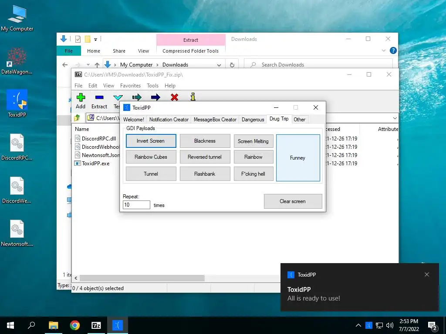Viewport: 446px width, 334px height.
Task: Open taskbar search magnifier
Action: pyautogui.click(x=31, y=325)
